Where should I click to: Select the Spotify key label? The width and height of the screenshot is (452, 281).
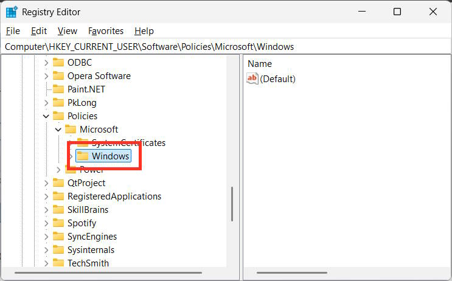[82, 223]
